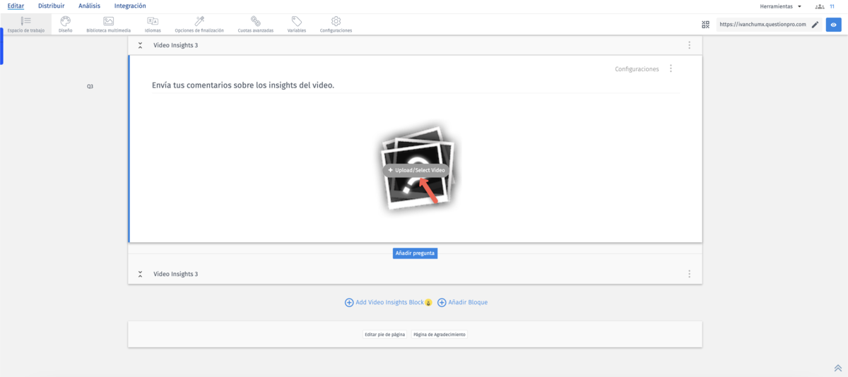Click Upload/Select Video button
This screenshot has height=377, width=848.
tap(416, 170)
